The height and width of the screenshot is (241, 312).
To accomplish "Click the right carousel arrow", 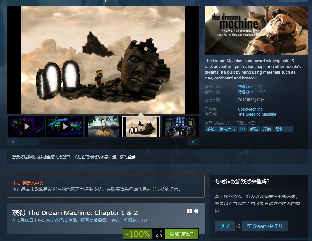I will pyautogui.click(x=194, y=142).
